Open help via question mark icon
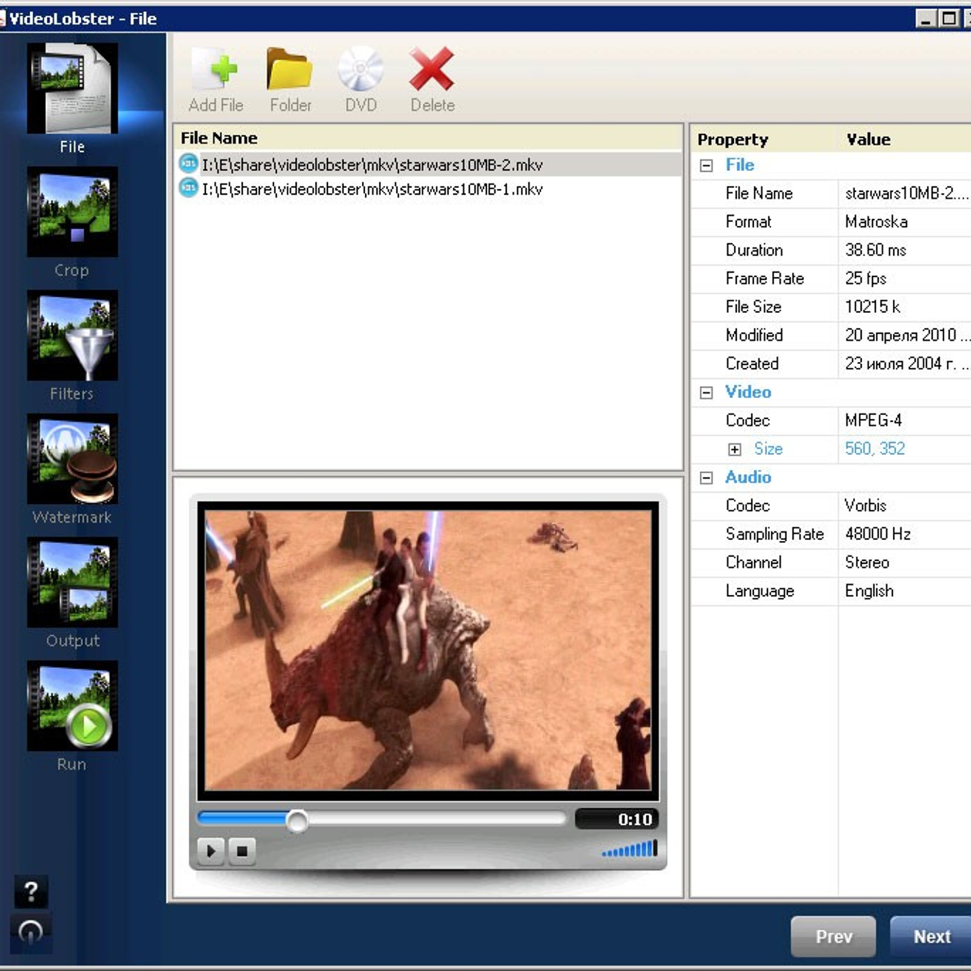 [x=30, y=892]
